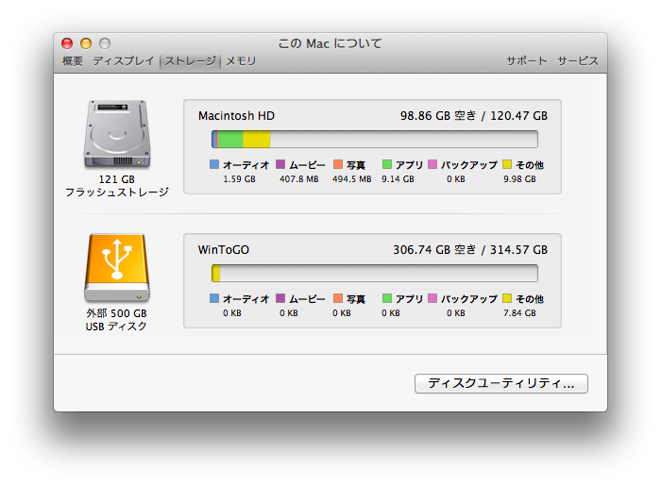Click the 7.84 GB other value
This screenshot has height=486, width=661.
519,313
